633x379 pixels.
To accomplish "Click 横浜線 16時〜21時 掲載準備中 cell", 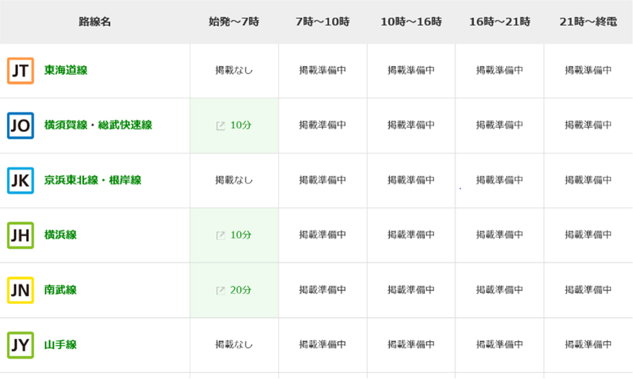I will click(x=499, y=235).
